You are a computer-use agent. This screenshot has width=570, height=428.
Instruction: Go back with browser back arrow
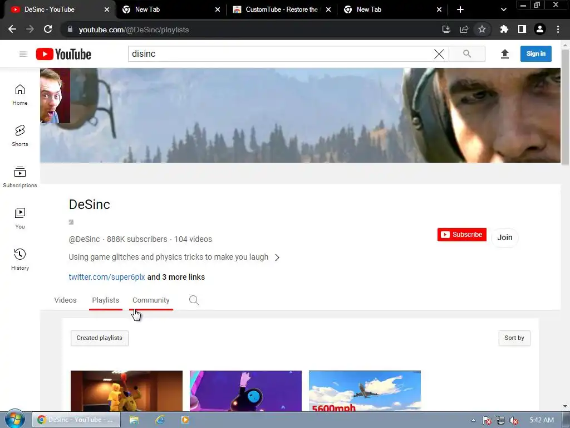12,30
